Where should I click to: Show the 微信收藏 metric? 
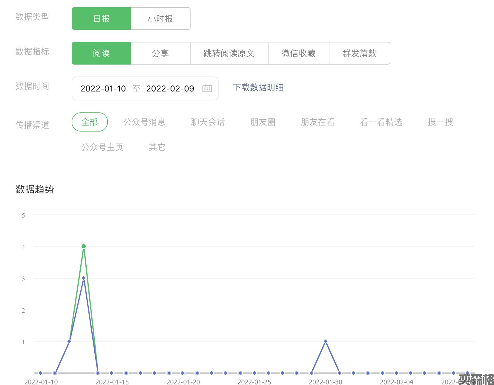tap(298, 53)
